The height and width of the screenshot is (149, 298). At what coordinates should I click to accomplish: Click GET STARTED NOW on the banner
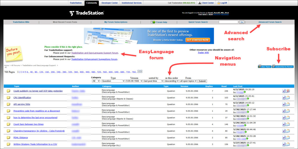tap(198, 40)
